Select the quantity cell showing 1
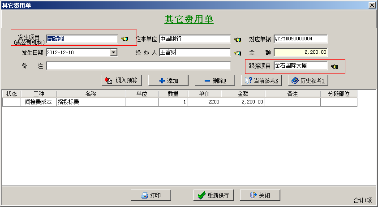The width and height of the screenshot is (378, 207). click(x=173, y=102)
